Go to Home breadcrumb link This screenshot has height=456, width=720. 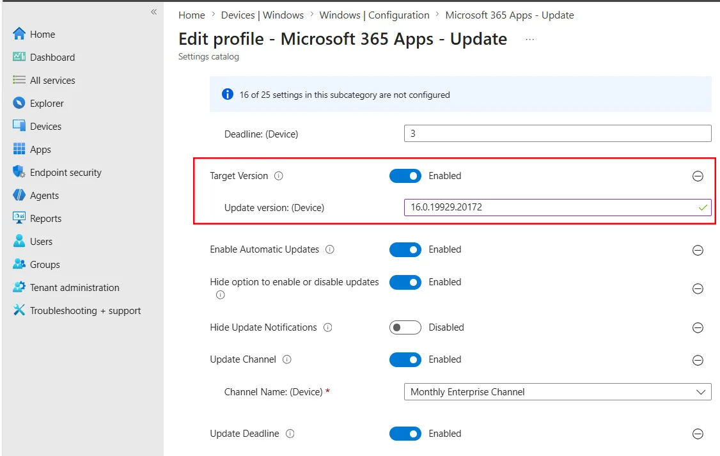coord(191,15)
